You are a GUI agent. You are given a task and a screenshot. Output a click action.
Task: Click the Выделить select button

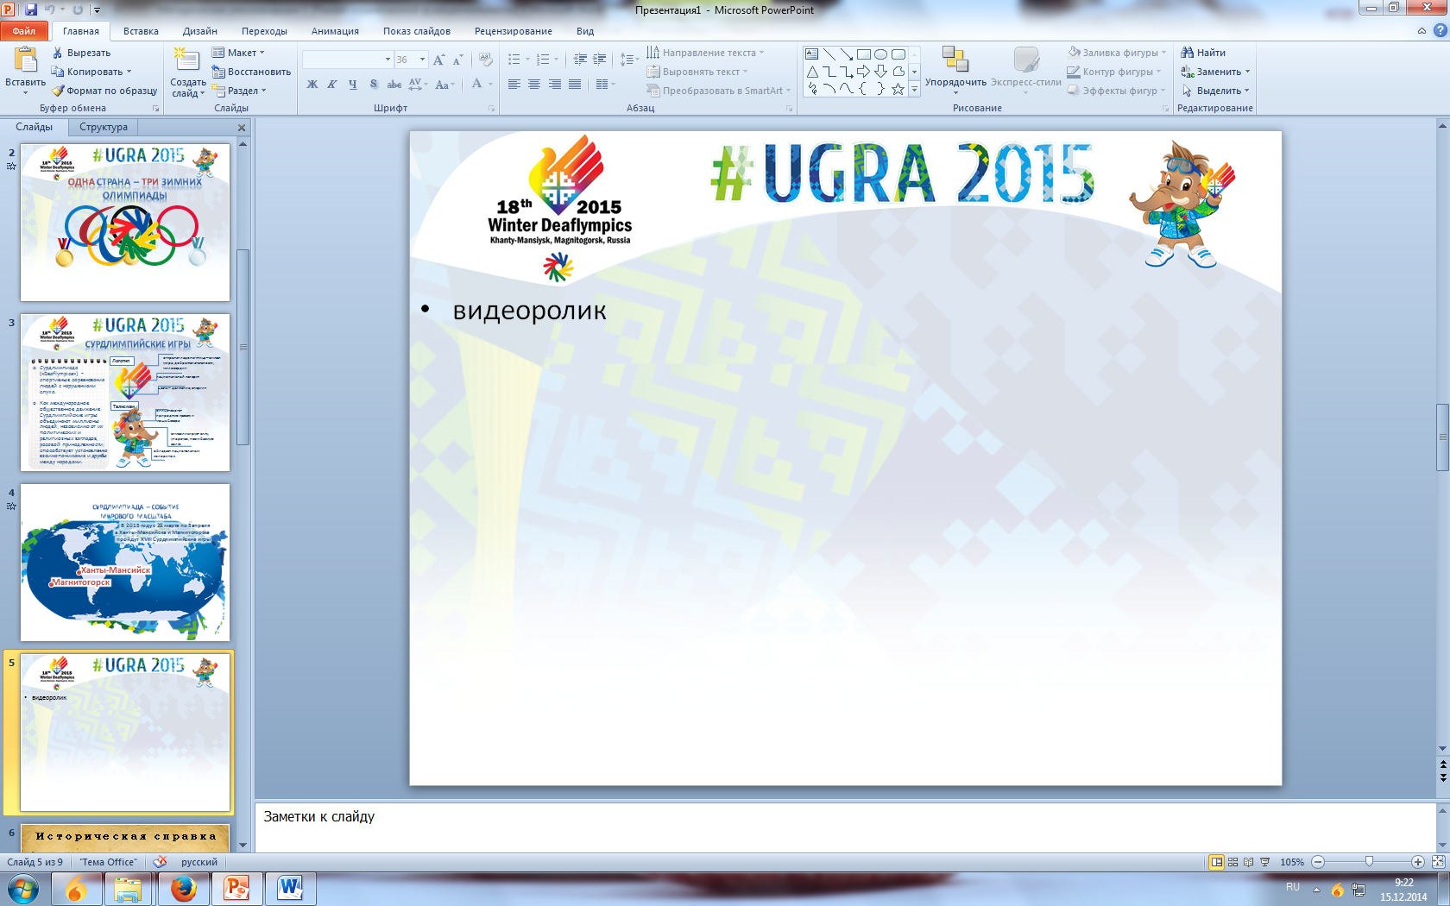1214,91
